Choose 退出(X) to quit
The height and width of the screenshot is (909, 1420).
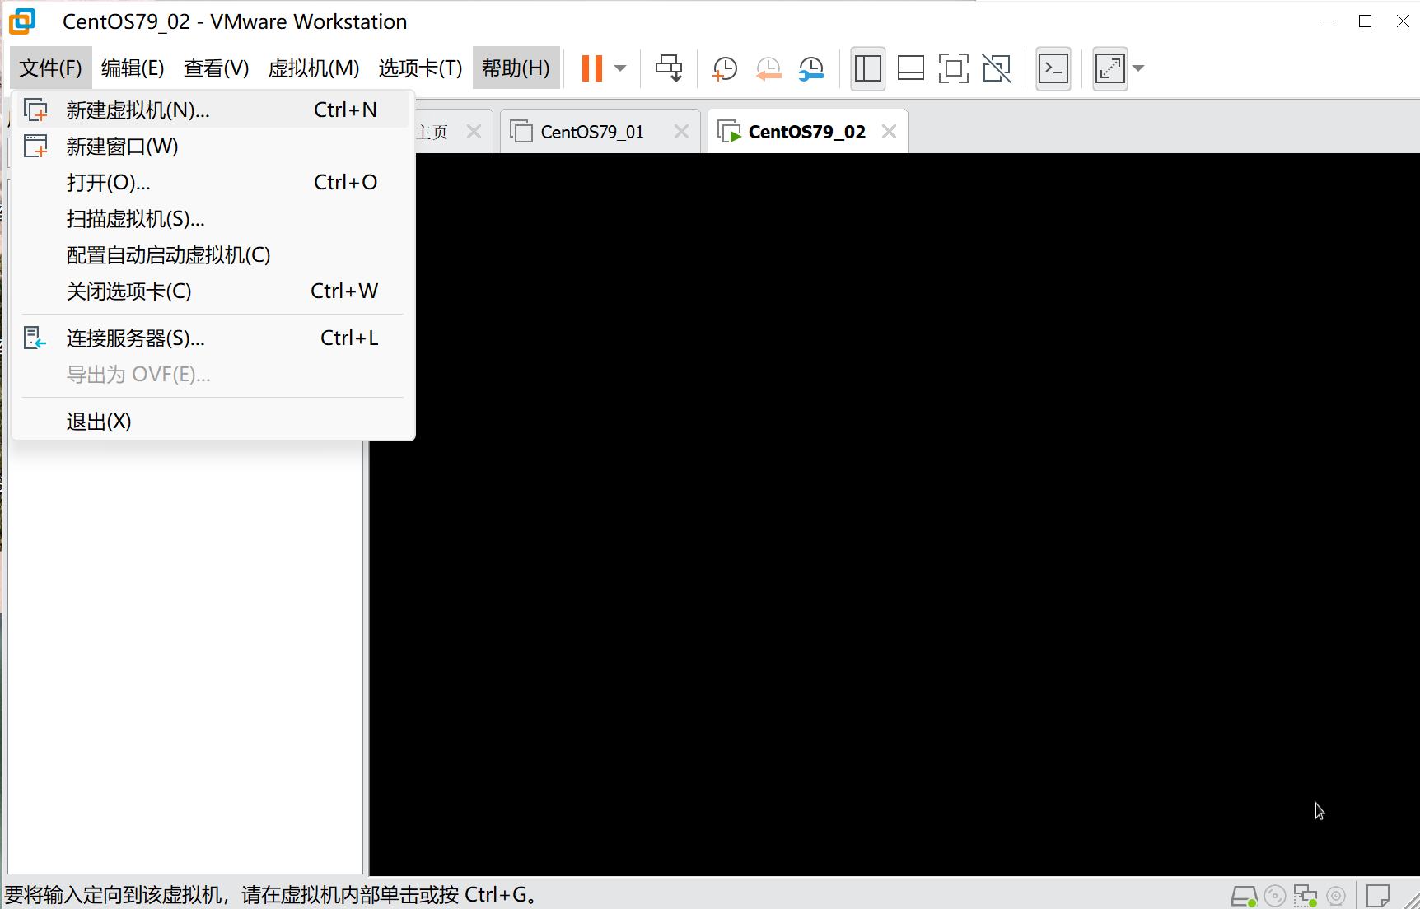213,421
